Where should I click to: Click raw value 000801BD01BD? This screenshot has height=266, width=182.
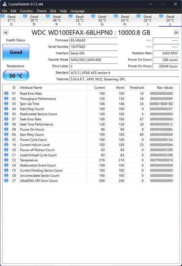[x=161, y=104]
